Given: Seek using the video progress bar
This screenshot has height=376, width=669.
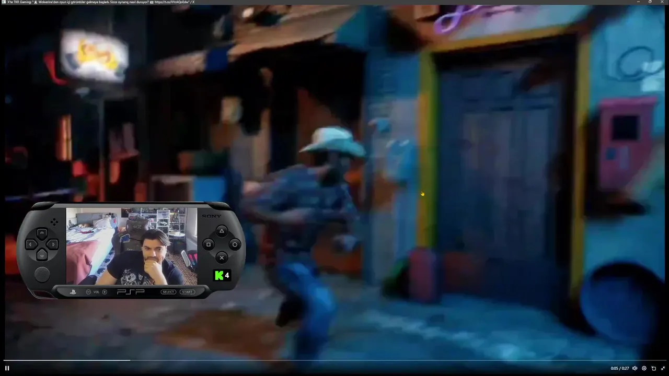Looking at the screenshot, I should [334, 360].
